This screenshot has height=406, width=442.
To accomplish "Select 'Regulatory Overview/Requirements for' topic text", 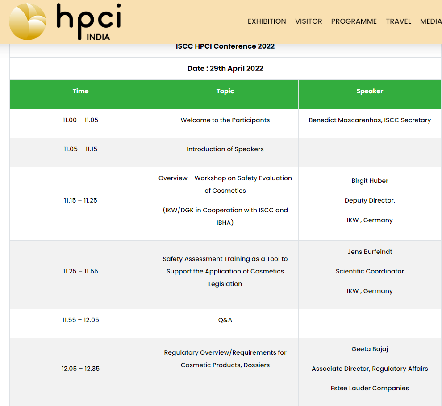I will click(225, 352).
